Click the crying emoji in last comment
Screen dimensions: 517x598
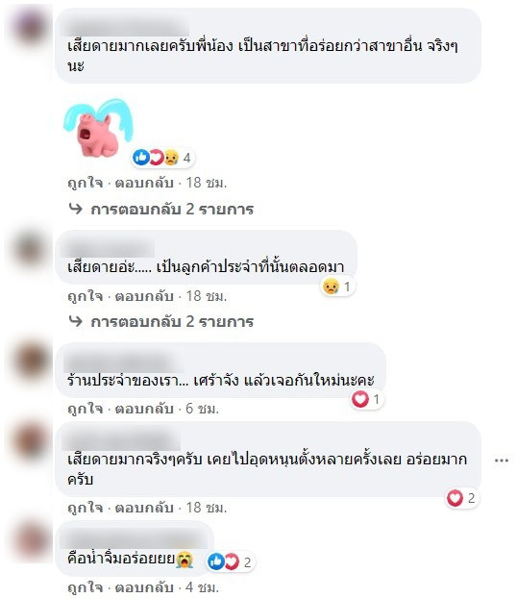185,560
